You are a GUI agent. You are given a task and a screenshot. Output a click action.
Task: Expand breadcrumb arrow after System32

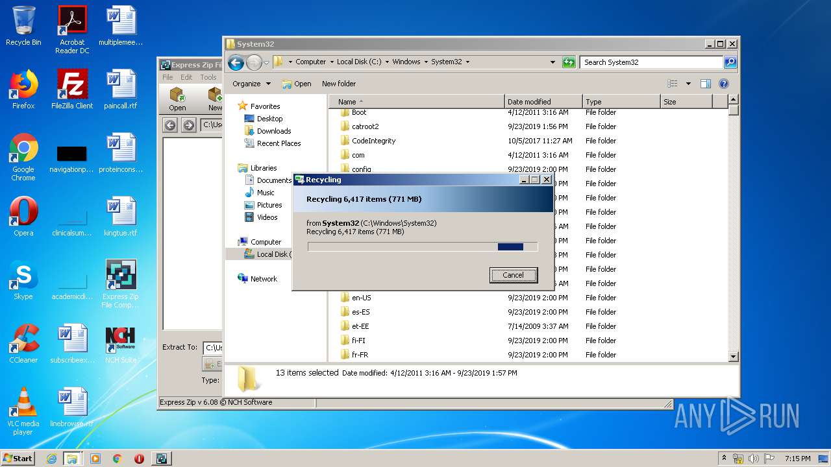[467, 62]
